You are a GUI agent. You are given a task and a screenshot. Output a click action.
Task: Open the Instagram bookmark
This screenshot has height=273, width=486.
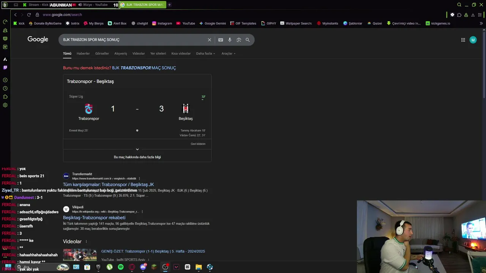pos(162,24)
